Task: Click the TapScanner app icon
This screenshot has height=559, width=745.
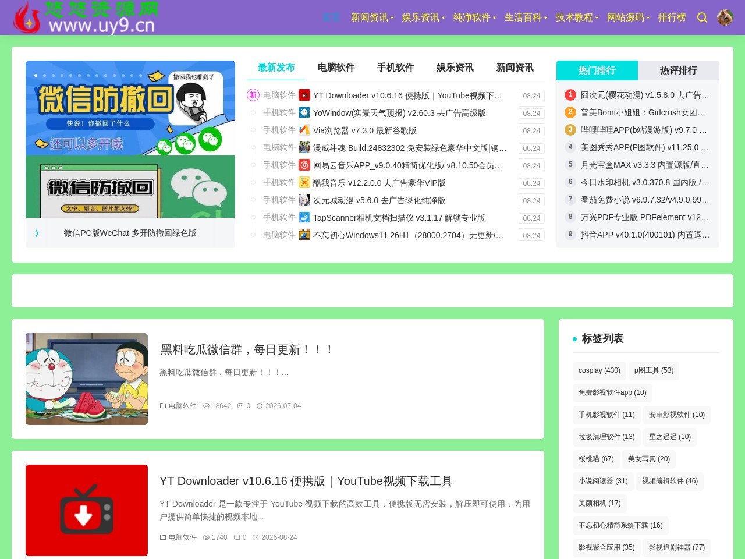Action: pos(304,218)
